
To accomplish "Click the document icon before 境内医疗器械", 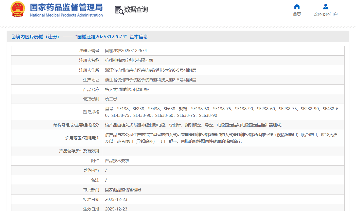I will click(13, 37).
